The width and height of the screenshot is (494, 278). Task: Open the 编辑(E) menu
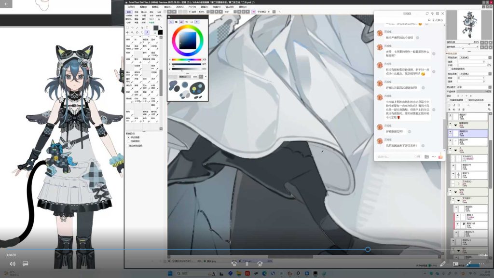tap(143, 7)
